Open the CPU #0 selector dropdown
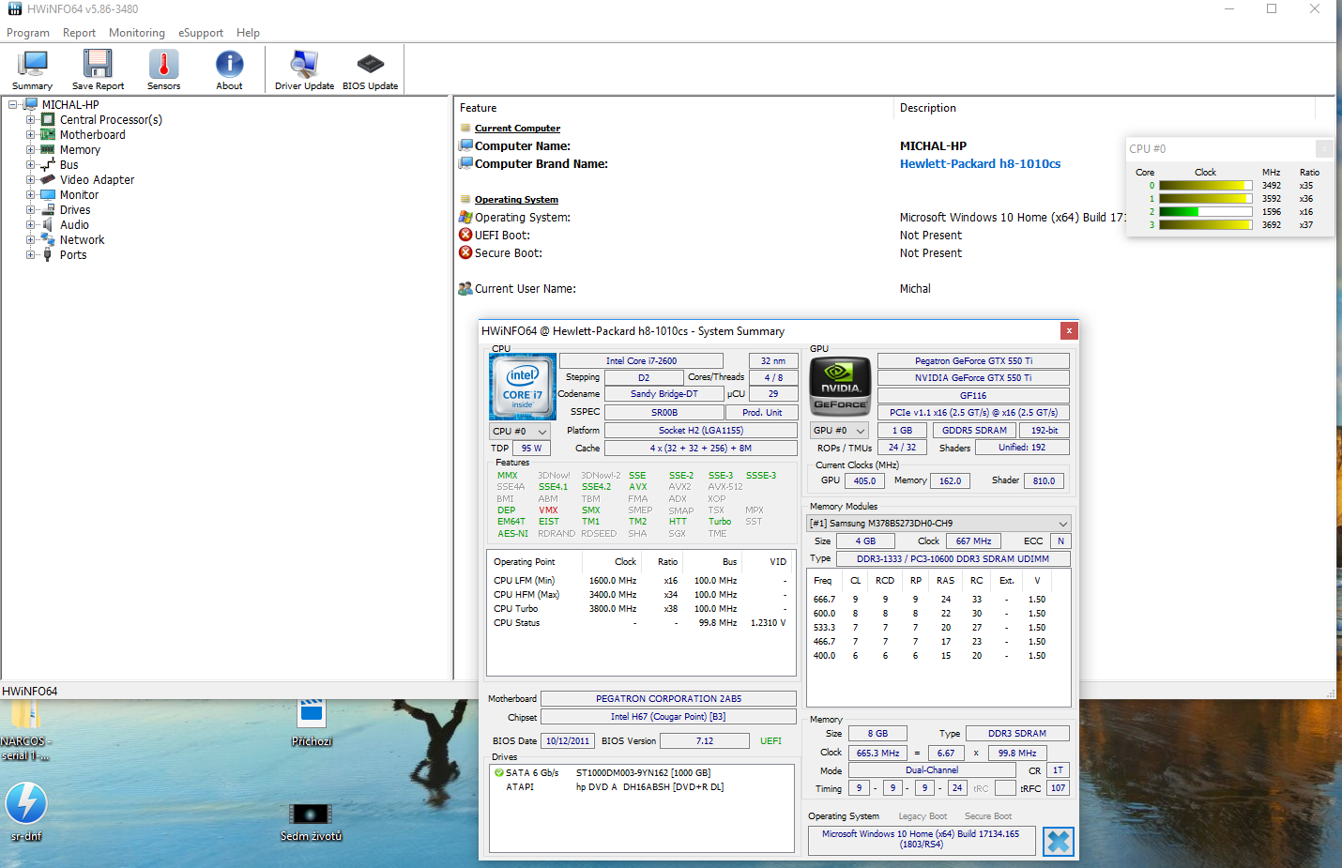 pyautogui.click(x=520, y=432)
